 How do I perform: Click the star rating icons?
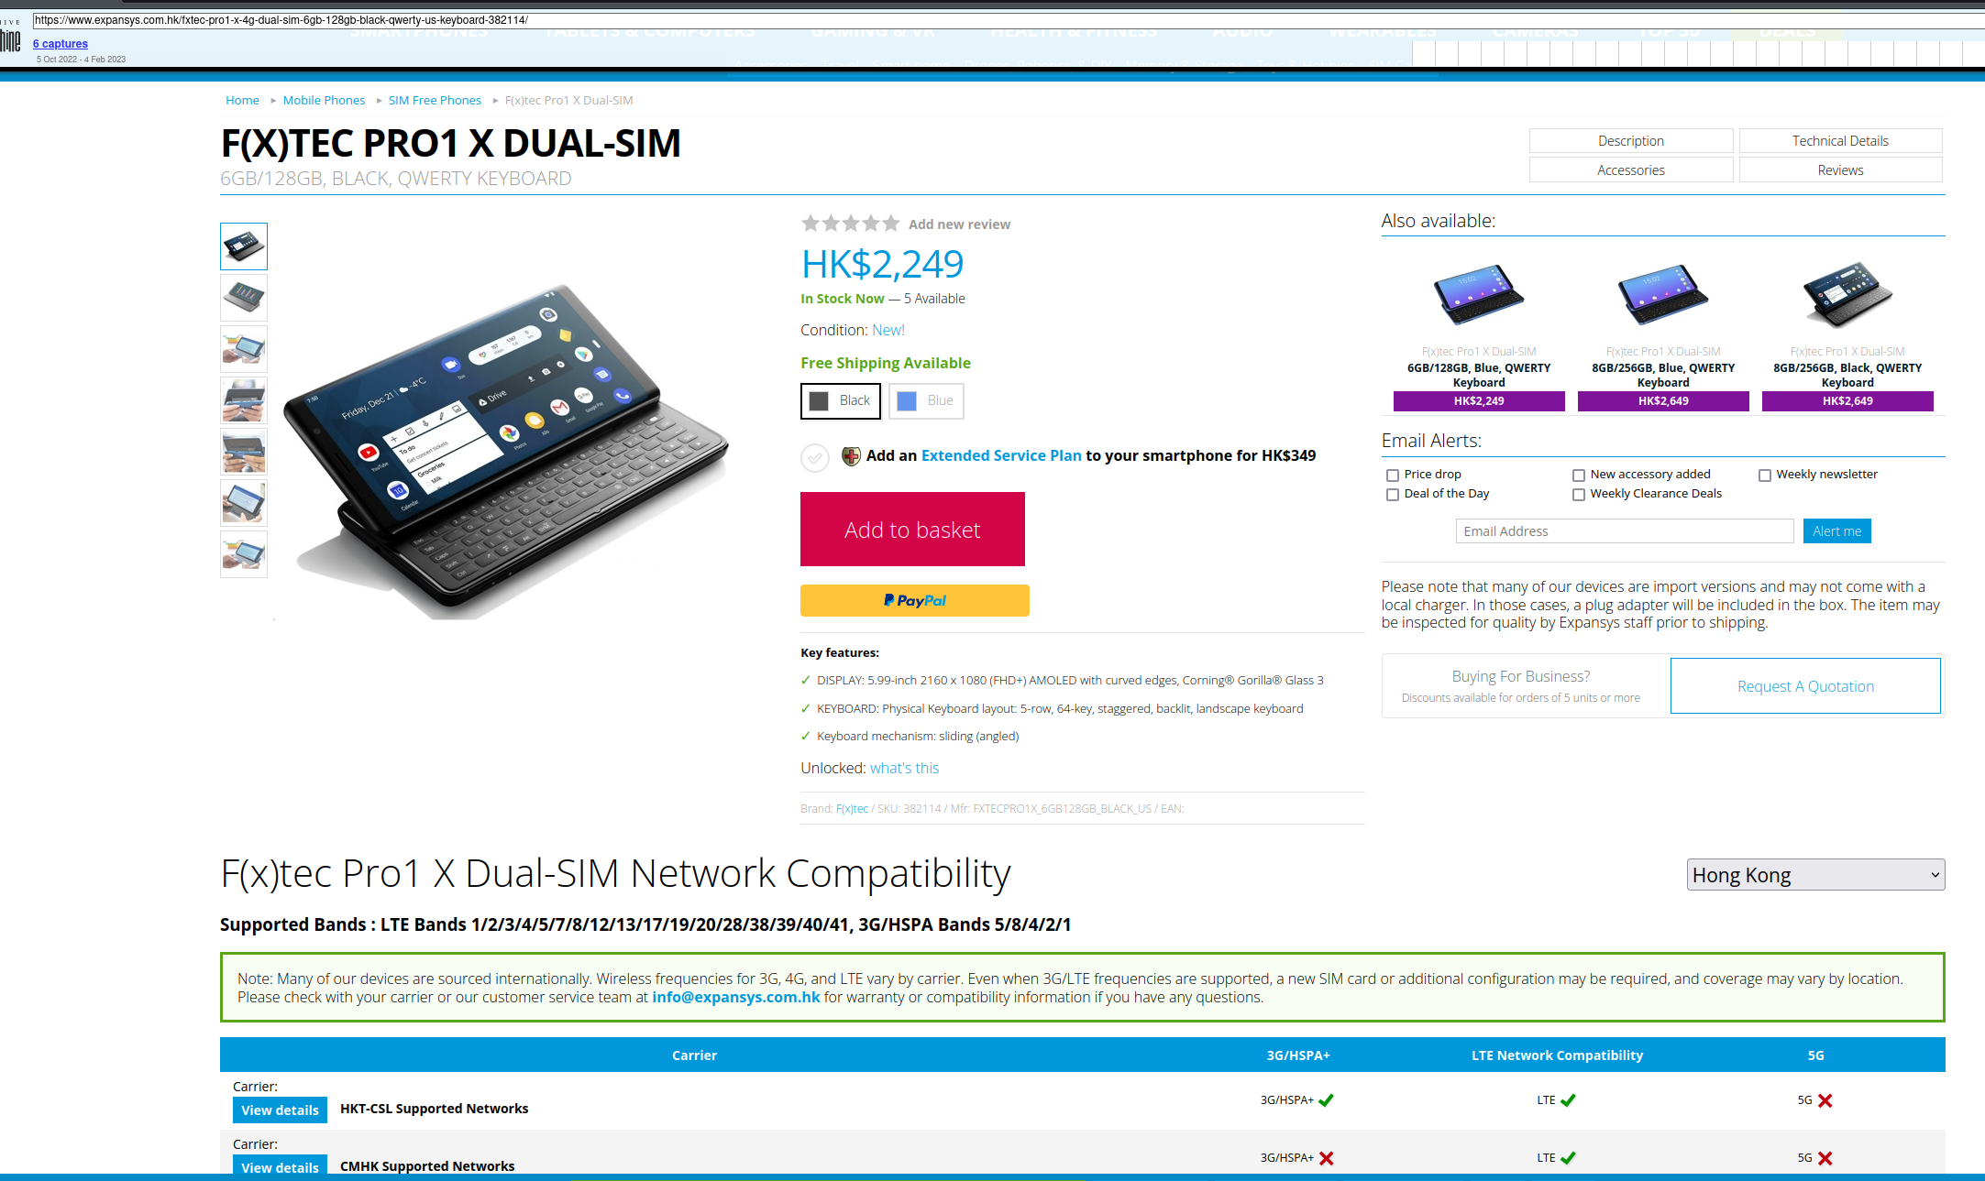tap(851, 224)
